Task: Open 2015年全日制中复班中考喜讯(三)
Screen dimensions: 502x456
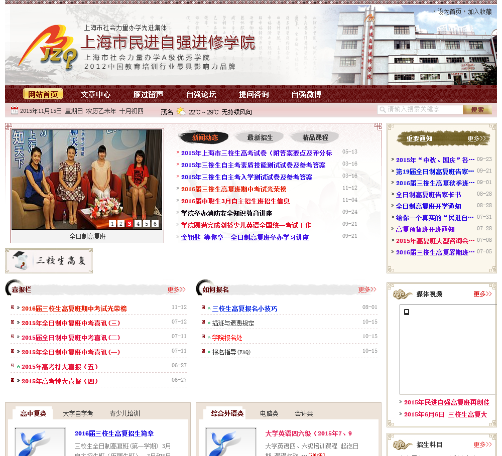Action: [71, 323]
